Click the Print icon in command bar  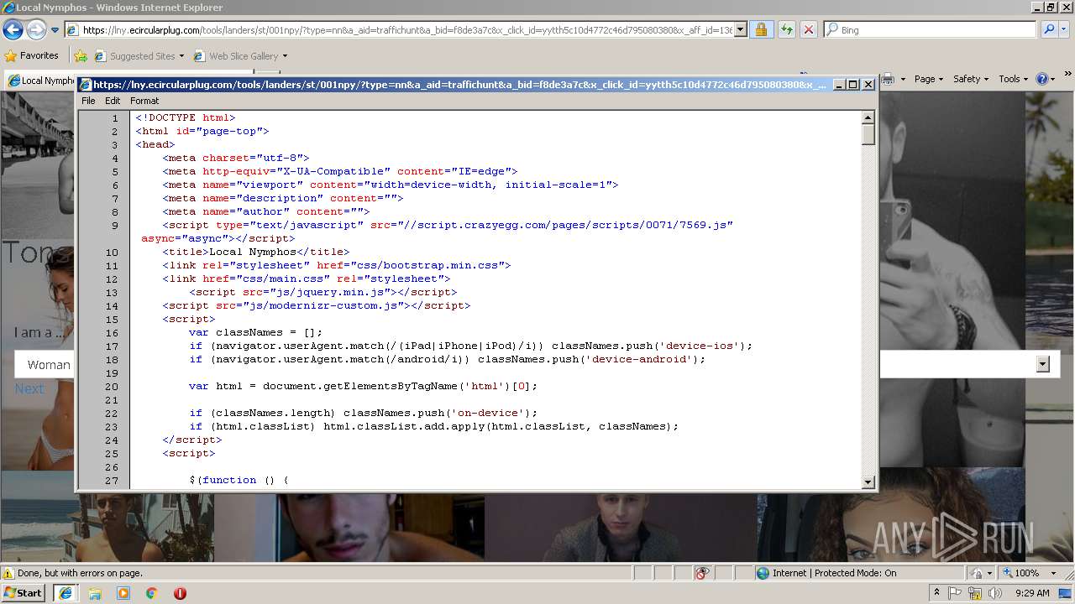click(x=887, y=79)
